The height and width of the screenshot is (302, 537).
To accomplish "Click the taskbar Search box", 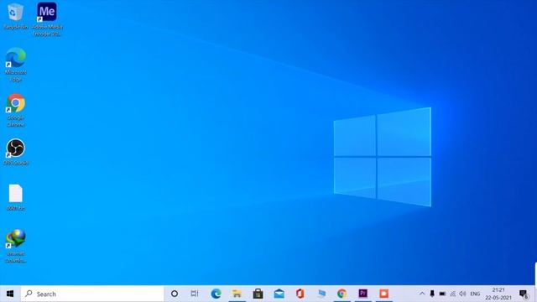I will click(92, 294).
